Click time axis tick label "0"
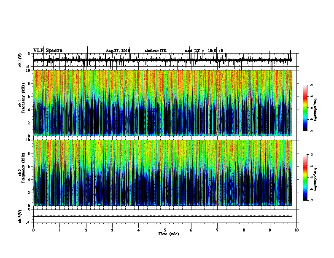334x258 pixels. [x=33, y=230]
